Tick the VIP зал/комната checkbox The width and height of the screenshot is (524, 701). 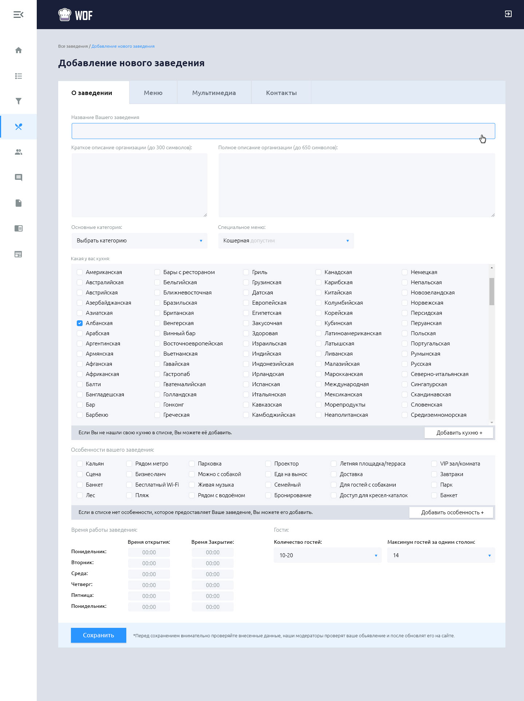(434, 464)
